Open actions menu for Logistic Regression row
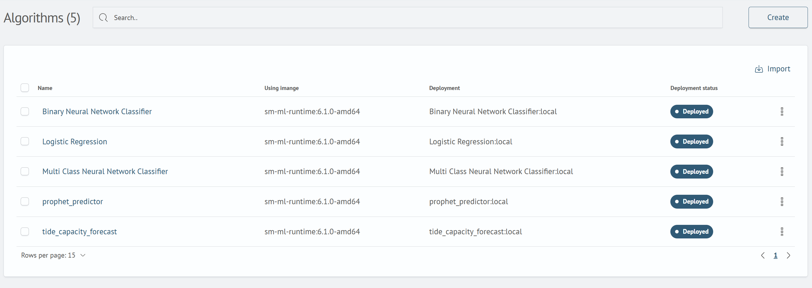 [x=782, y=141]
